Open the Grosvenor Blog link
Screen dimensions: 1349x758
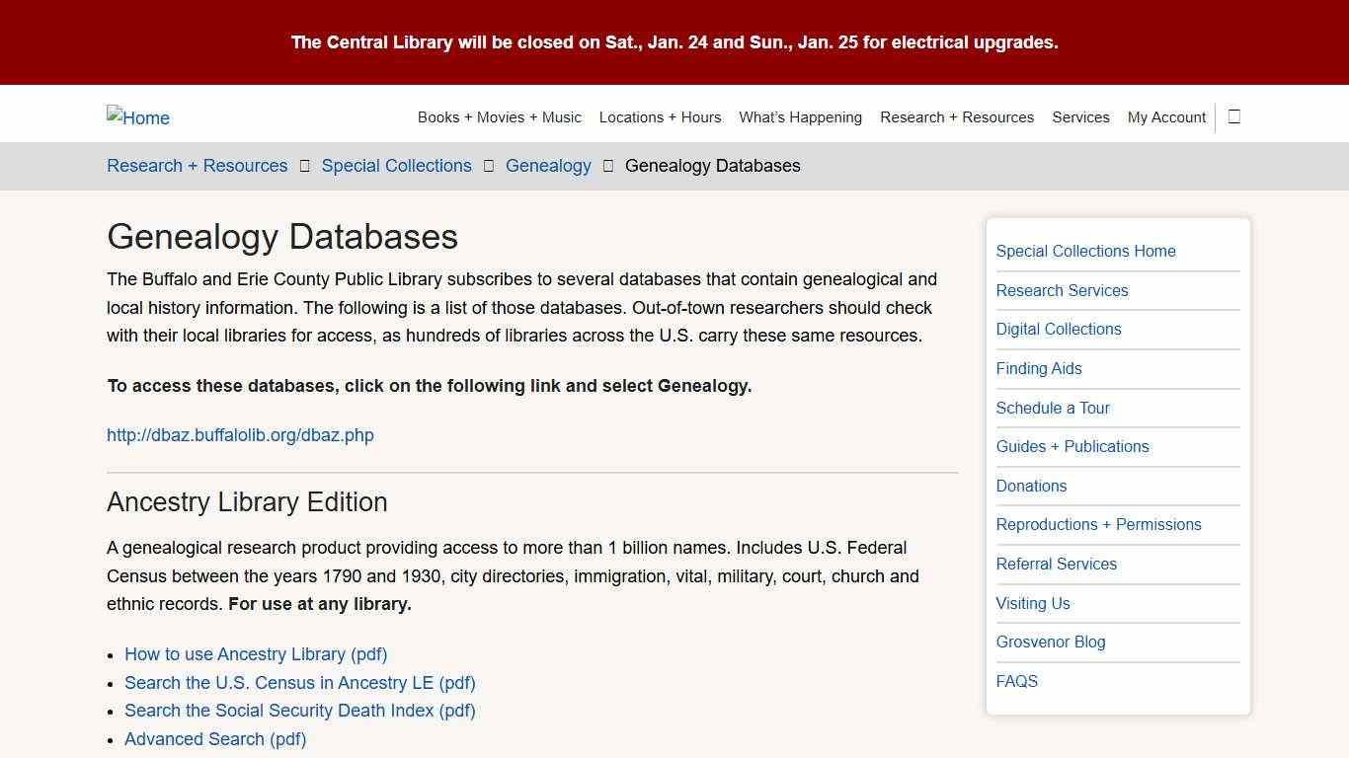pyautogui.click(x=1051, y=642)
